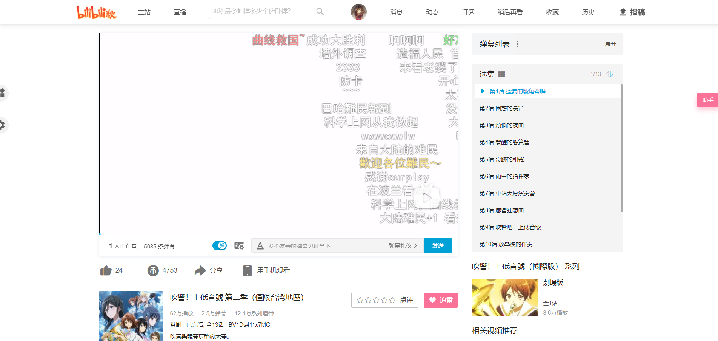The width and height of the screenshot is (718, 341).
Task: Click the pink 追番 follow button
Action: tap(441, 300)
